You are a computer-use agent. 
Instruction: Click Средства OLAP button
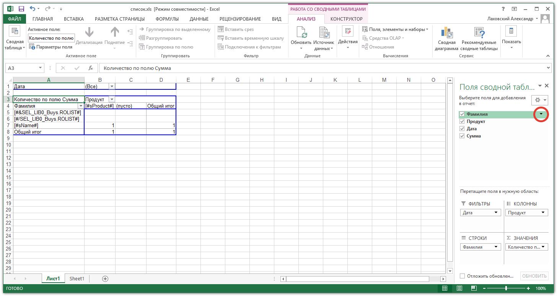[383, 38]
